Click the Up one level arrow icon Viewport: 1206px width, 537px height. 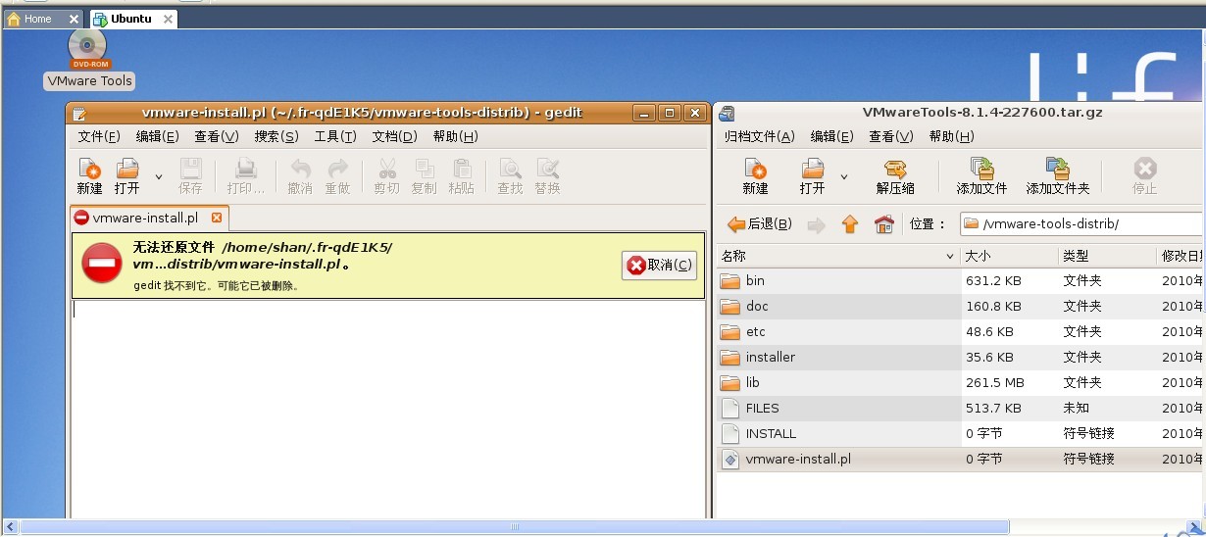coord(849,224)
